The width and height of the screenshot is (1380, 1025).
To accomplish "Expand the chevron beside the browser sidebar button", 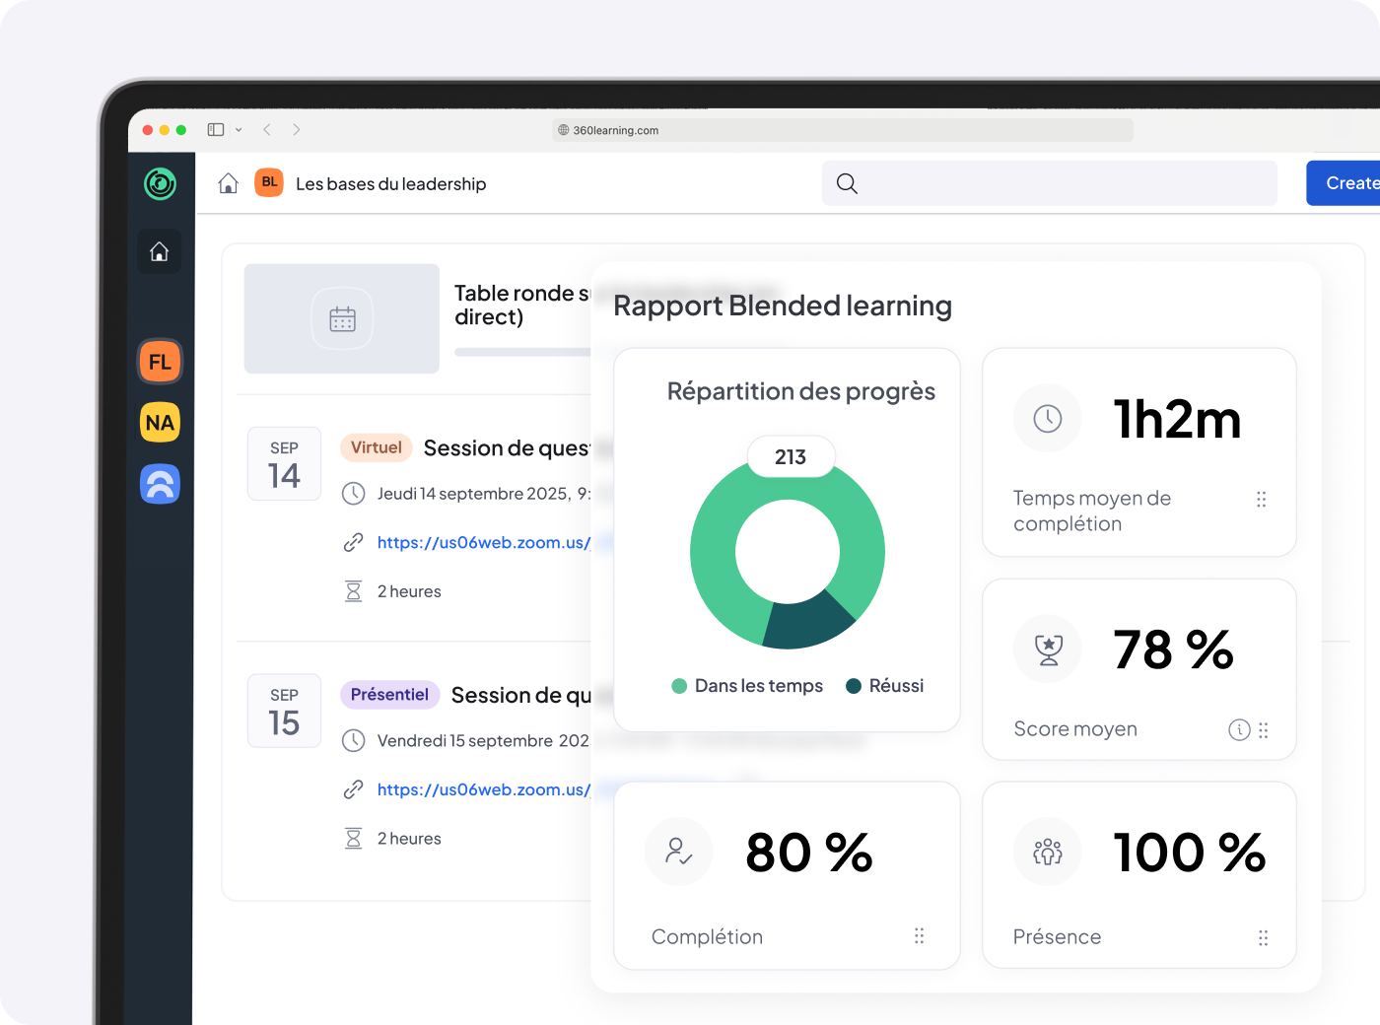I will [x=238, y=129].
